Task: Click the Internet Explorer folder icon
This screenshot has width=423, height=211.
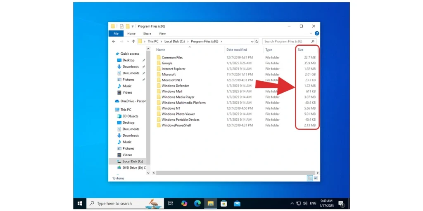Action: [x=159, y=69]
